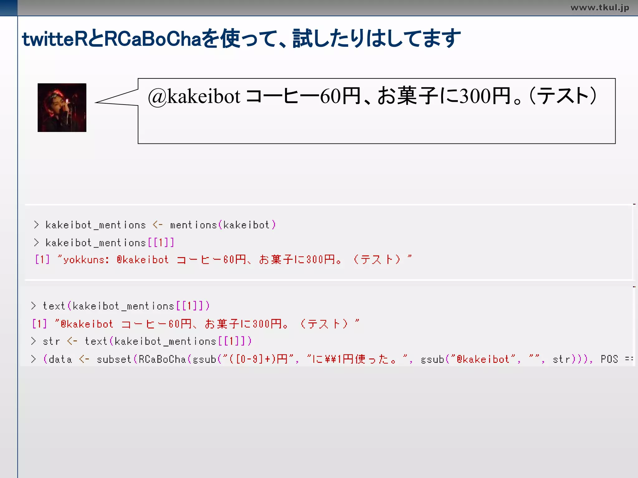Screen dimensions: 638x478
Task: Click the str <- text(...) assignment line
Action: (141, 341)
